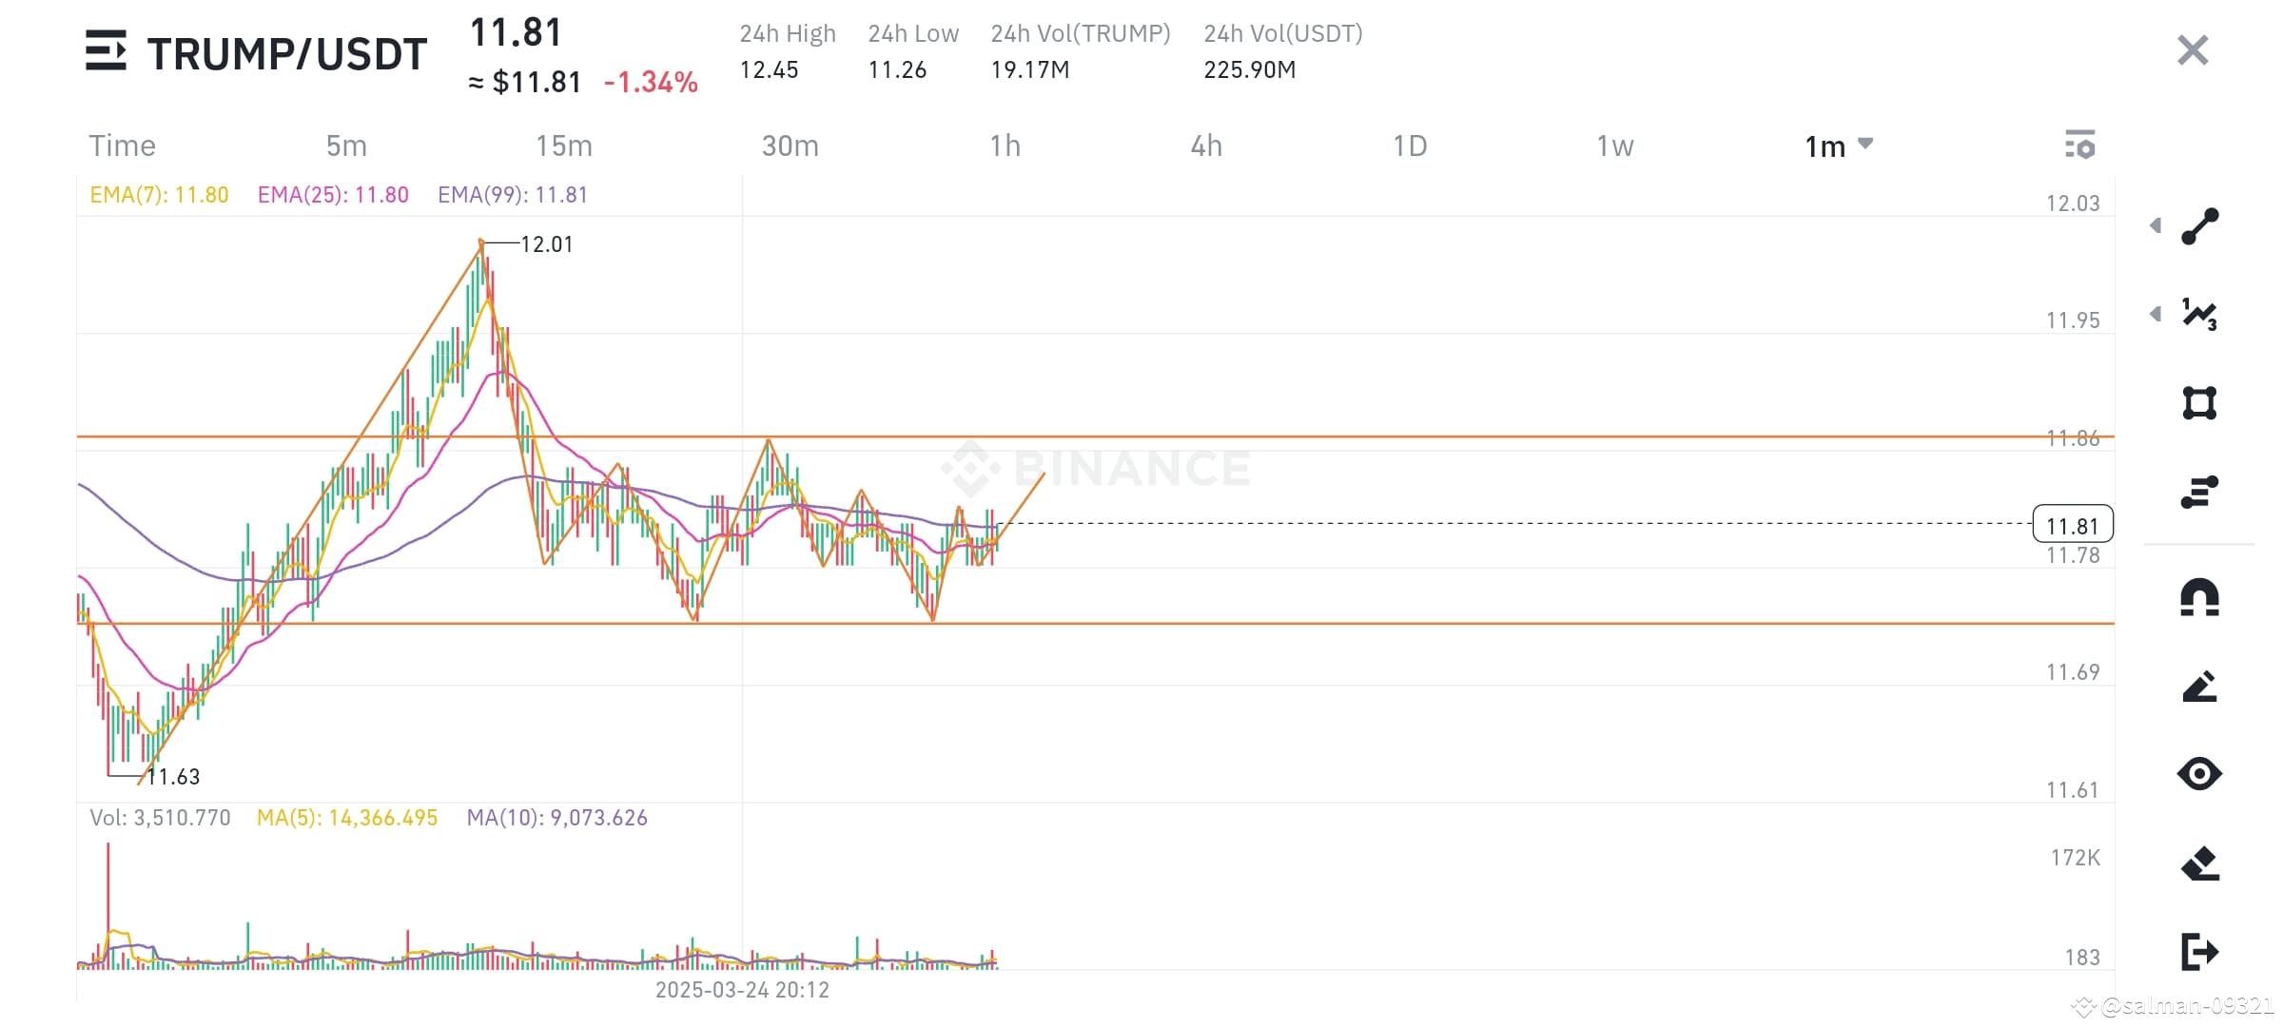Open the Fibonacci levels tool
Screen dimensions: 2283x1027
click(x=2199, y=492)
